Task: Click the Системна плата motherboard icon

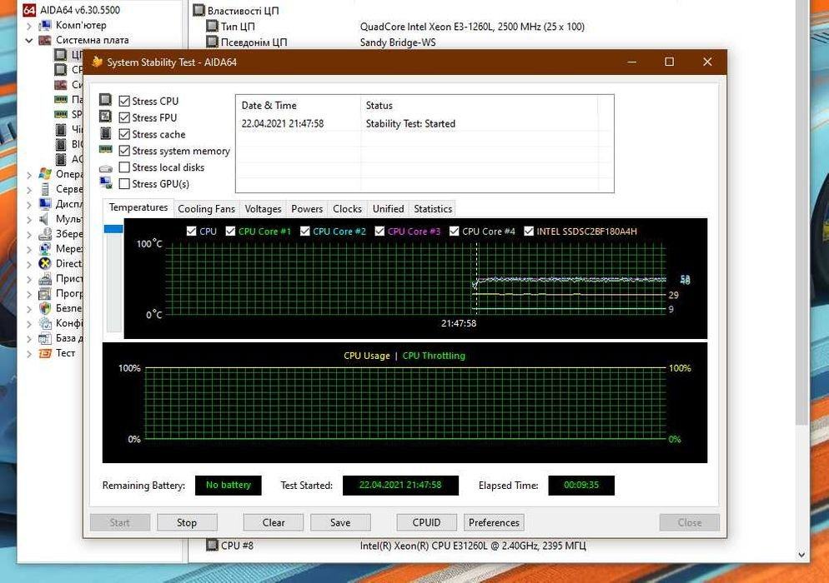Action: 46,40
